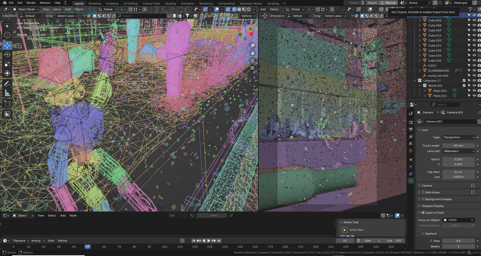Expand the Cube.016 tree row
This screenshot has width=481, height=256.
coord(420,35)
